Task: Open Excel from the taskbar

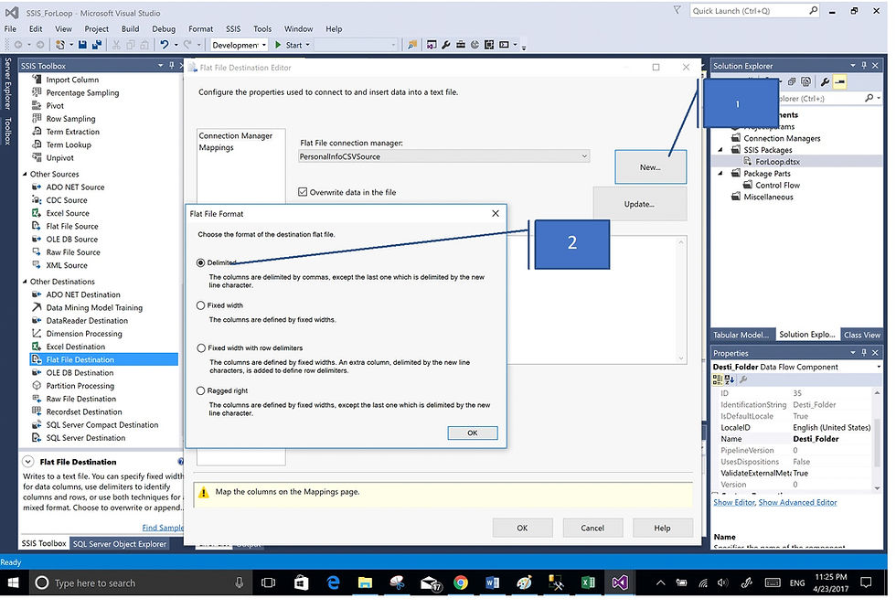Action: coord(588,582)
